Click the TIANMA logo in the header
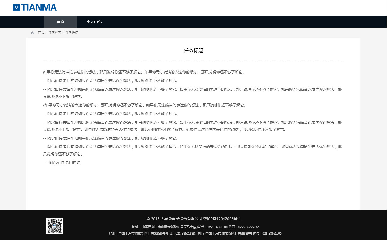Screen dimensions: 387x240 click(x=35, y=7)
